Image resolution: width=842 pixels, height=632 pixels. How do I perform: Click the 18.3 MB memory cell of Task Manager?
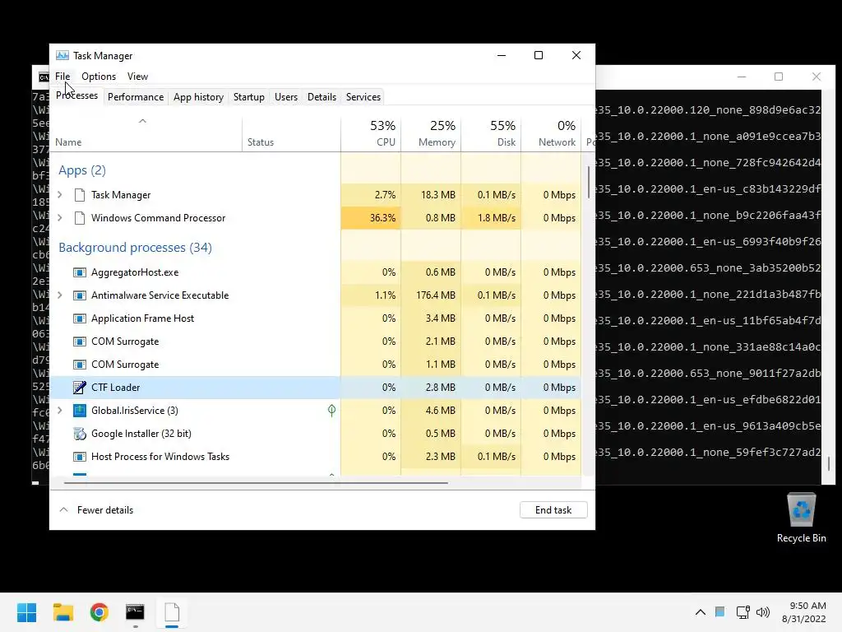[431, 194]
